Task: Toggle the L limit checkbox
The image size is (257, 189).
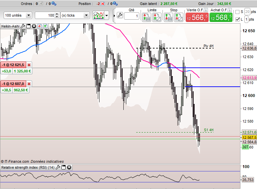Action: tap(237, 19)
